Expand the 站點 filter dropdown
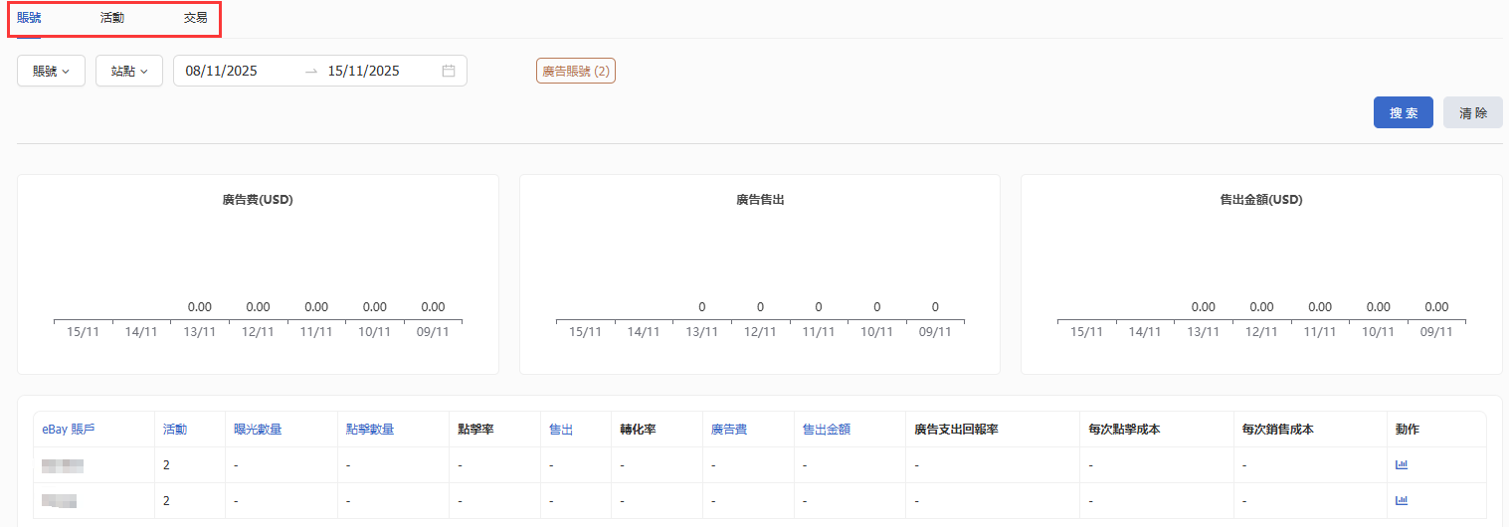Image resolution: width=1509 pixels, height=527 pixels. [x=129, y=71]
